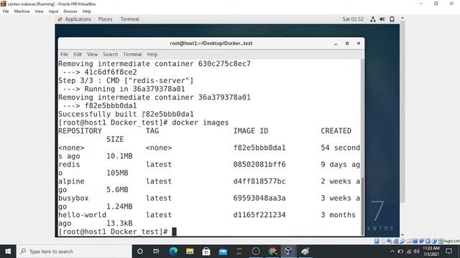The image size is (460, 258).
Task: Click image ID d1165f221234
Action: [x=259, y=215]
